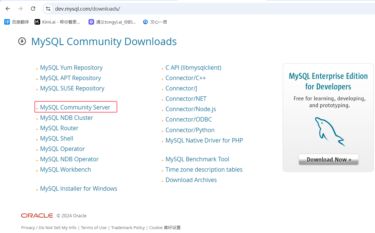Image resolution: width=375 pixels, height=233 pixels.
Task: Open the 文心一言 bookmark
Action: click(x=155, y=22)
